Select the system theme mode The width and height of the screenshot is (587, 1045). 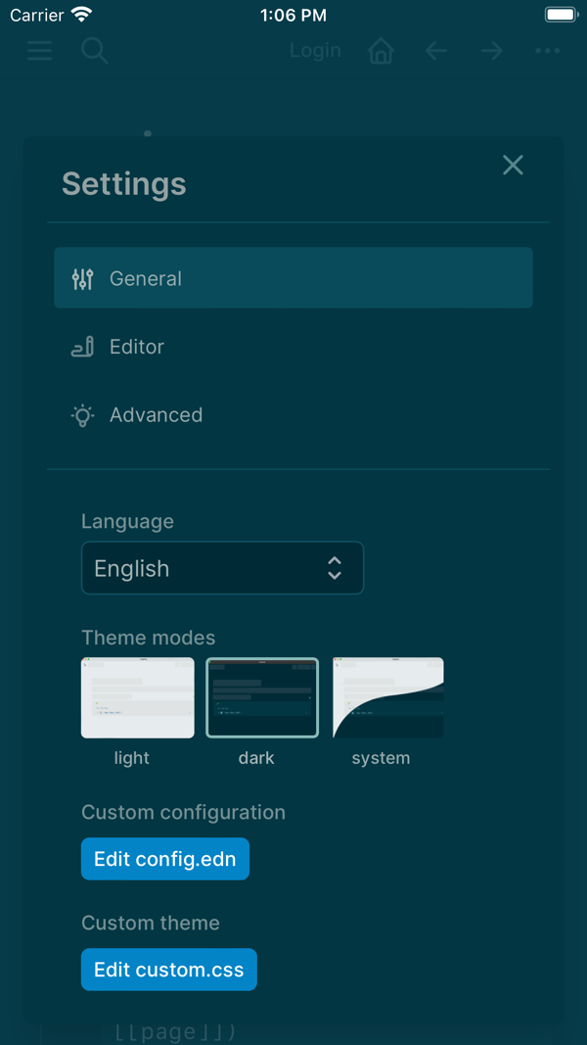click(x=388, y=697)
